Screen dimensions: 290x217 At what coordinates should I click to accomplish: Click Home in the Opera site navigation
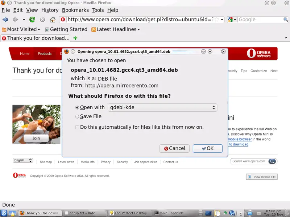[x=25, y=54]
